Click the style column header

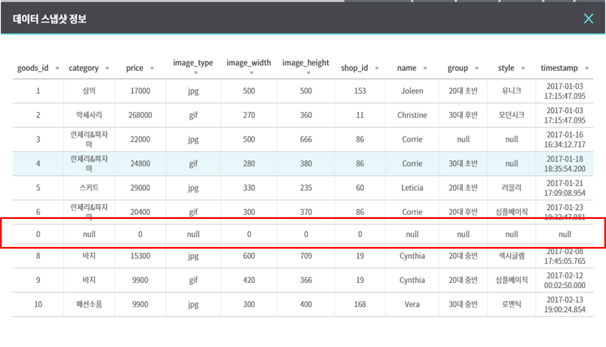pos(506,68)
